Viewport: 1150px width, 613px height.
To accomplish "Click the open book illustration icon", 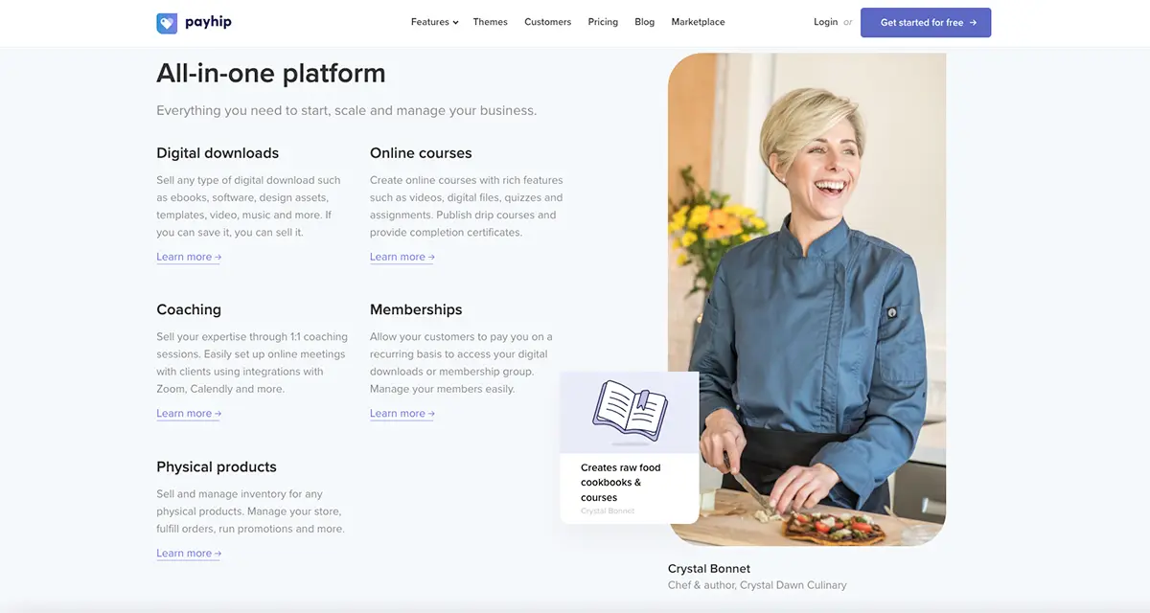I will [629, 410].
